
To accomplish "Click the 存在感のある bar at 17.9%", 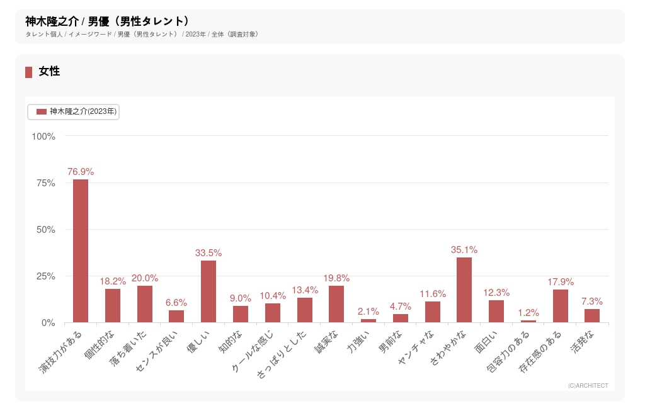I will (561, 306).
